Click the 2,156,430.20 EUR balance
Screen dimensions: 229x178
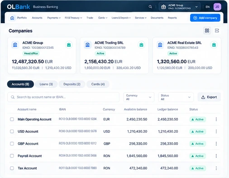pyautogui.click(x=103, y=61)
